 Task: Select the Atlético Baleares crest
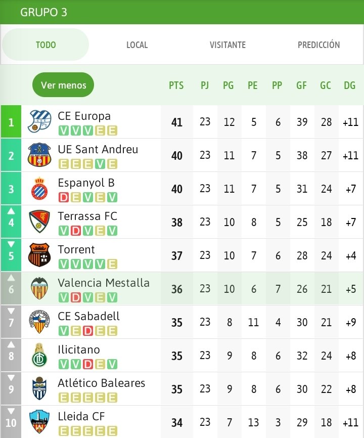(39, 388)
